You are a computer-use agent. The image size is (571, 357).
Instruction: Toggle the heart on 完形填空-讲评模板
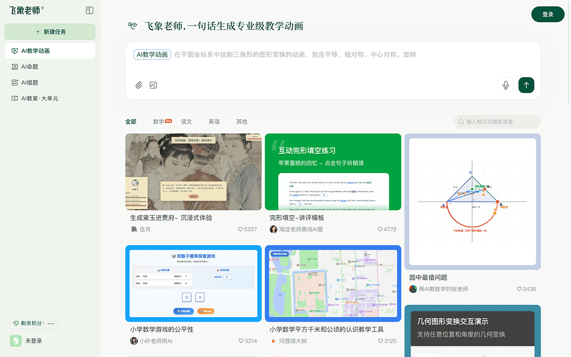tap(380, 229)
